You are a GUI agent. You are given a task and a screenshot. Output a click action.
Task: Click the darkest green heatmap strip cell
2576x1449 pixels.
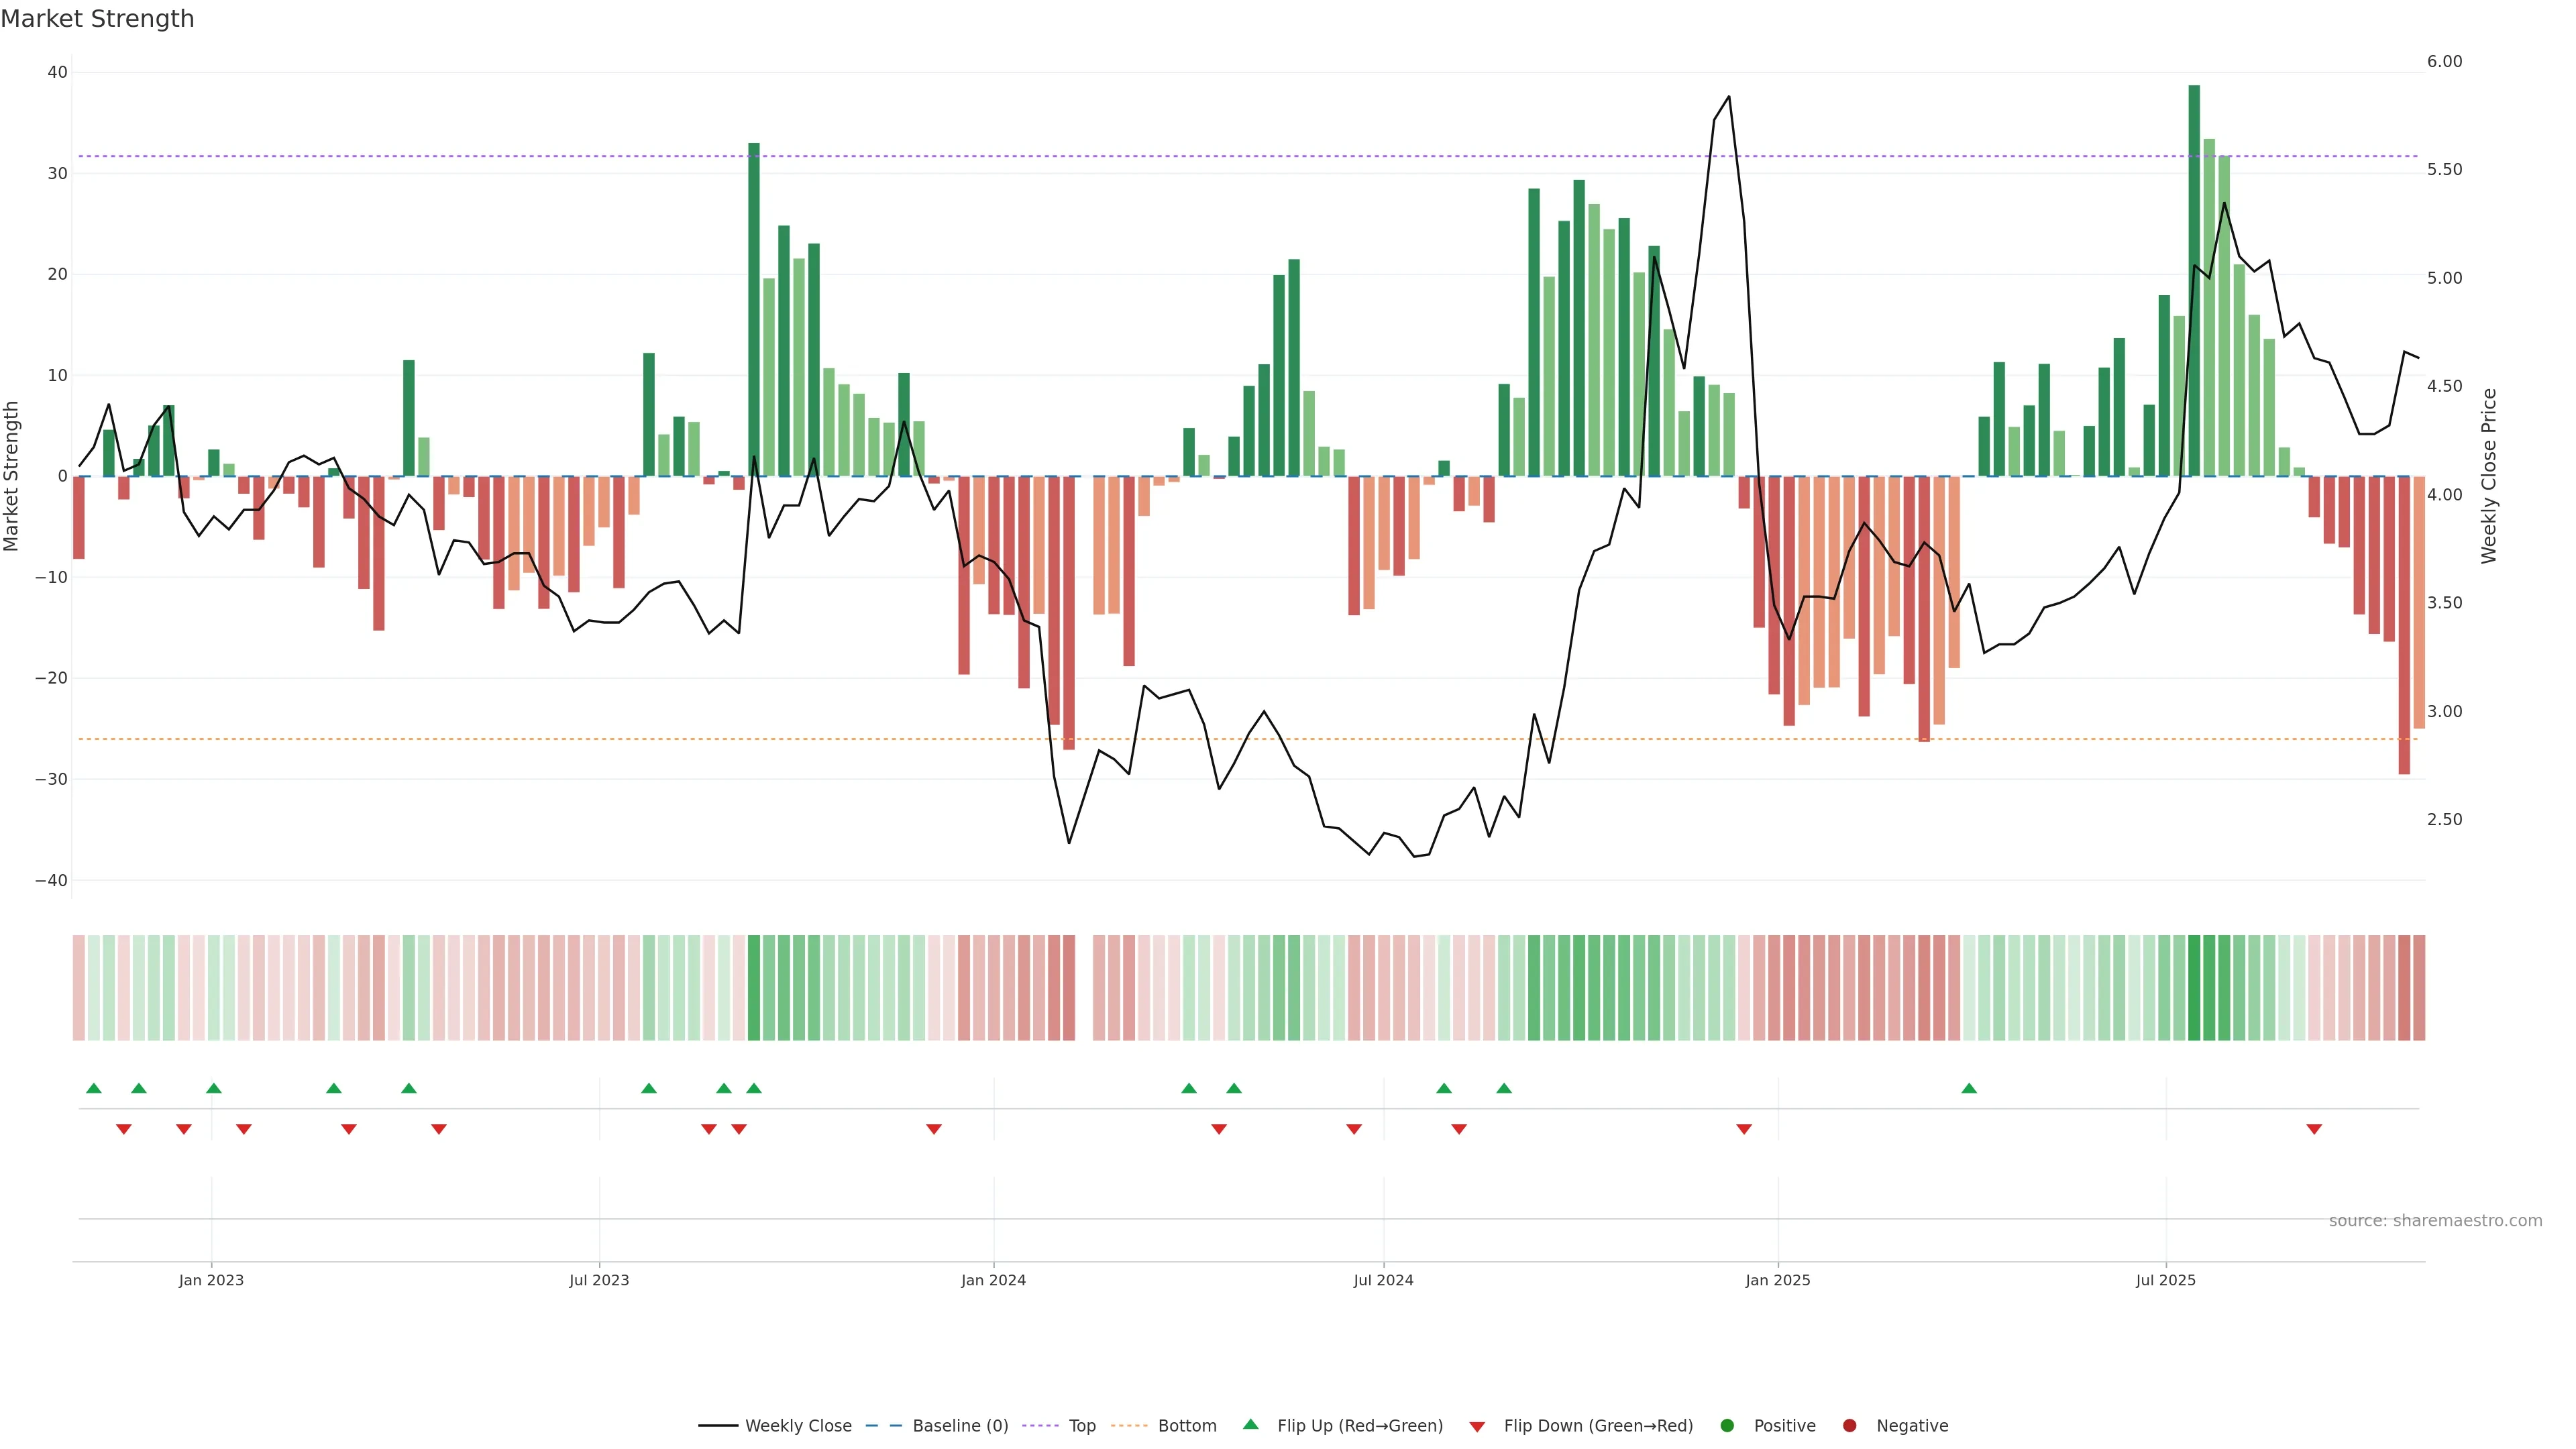pos(2194,988)
